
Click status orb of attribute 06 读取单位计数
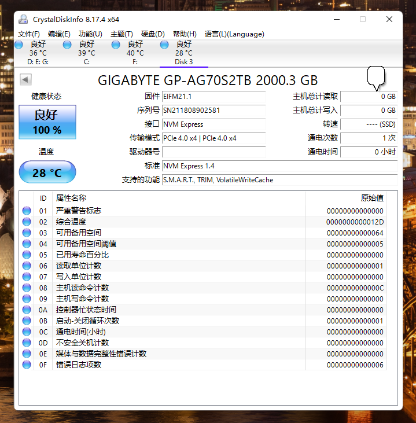(x=27, y=266)
